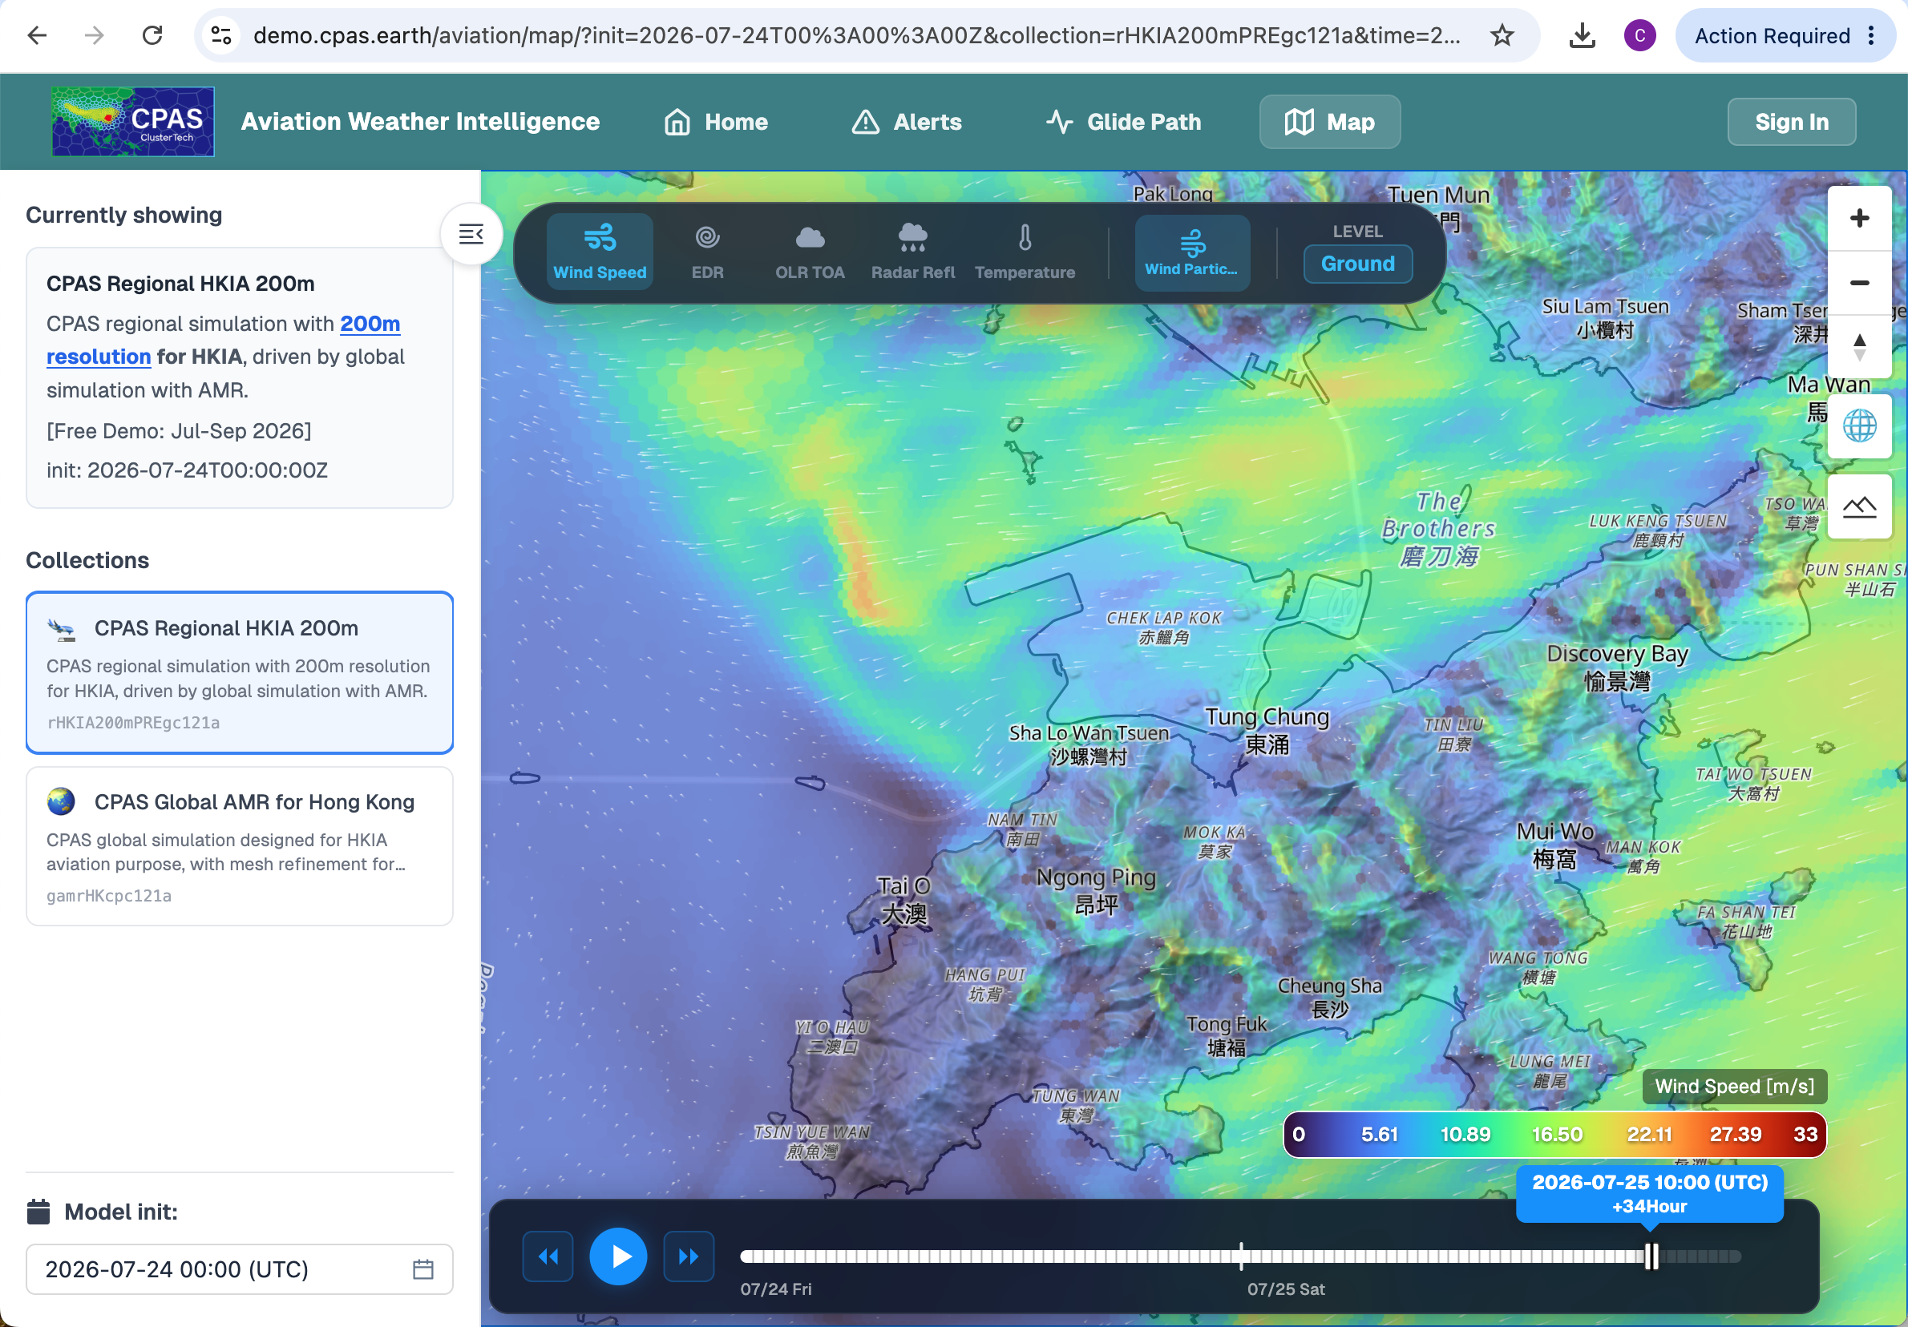
Task: Open the browser three-dot menu
Action: (1870, 35)
